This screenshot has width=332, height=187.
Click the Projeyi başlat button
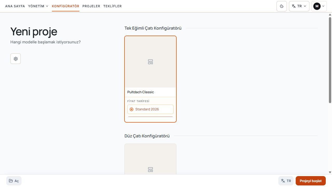coord(310,181)
